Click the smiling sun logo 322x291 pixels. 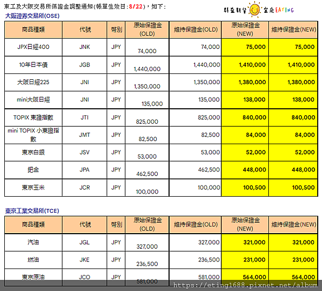254,9
